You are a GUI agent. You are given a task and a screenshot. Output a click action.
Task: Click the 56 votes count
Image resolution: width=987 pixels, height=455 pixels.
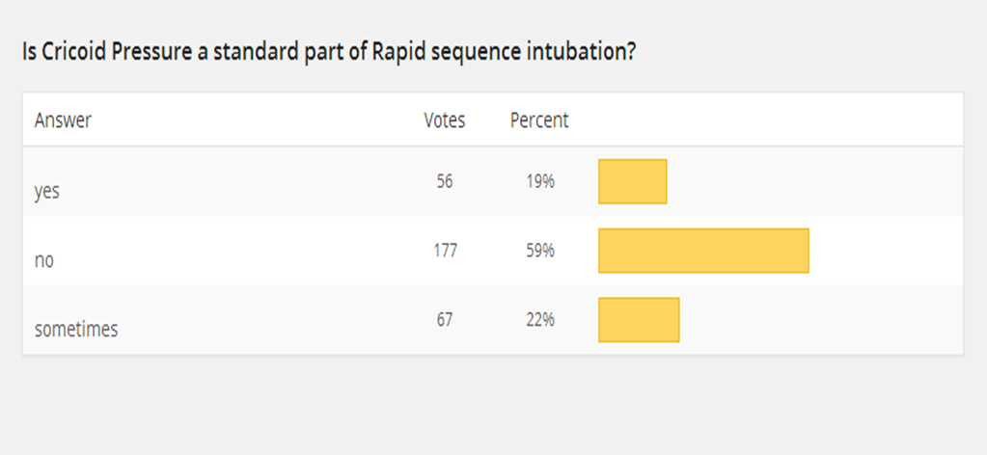pyautogui.click(x=444, y=180)
